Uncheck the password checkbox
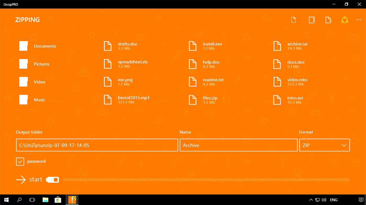 pos(20,161)
